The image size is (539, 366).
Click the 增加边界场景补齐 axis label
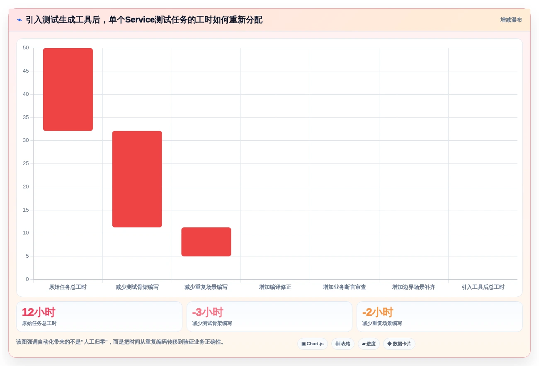click(414, 287)
